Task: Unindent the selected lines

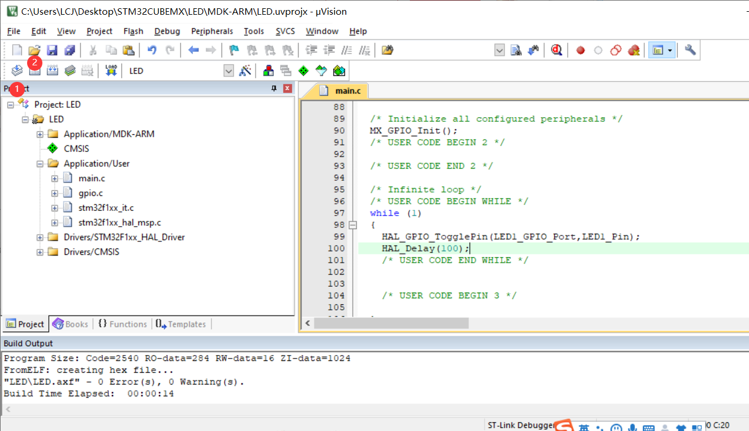Action: pyautogui.click(x=330, y=51)
